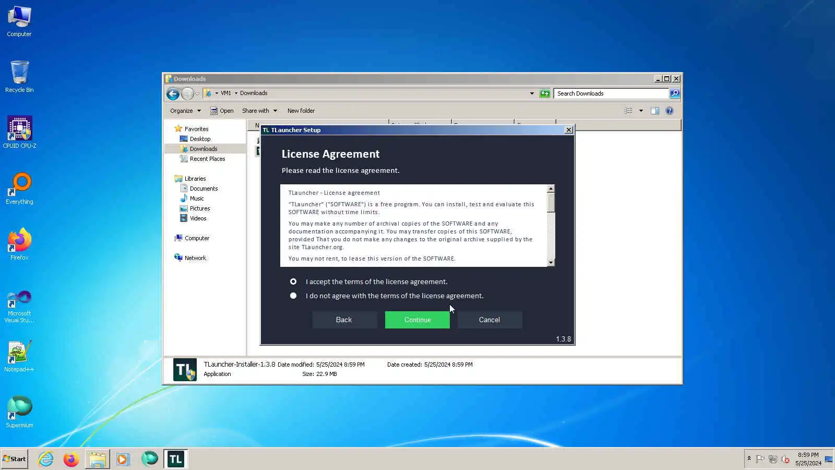The height and width of the screenshot is (470, 835).
Task: Open the Start menu
Action: (x=14, y=459)
